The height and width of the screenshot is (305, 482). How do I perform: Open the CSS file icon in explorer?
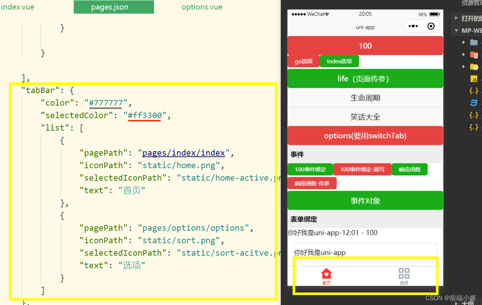[474, 103]
